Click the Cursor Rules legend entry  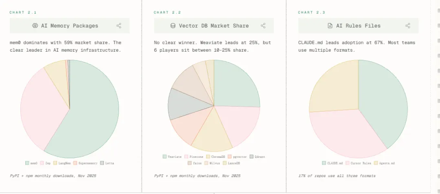tap(359, 163)
